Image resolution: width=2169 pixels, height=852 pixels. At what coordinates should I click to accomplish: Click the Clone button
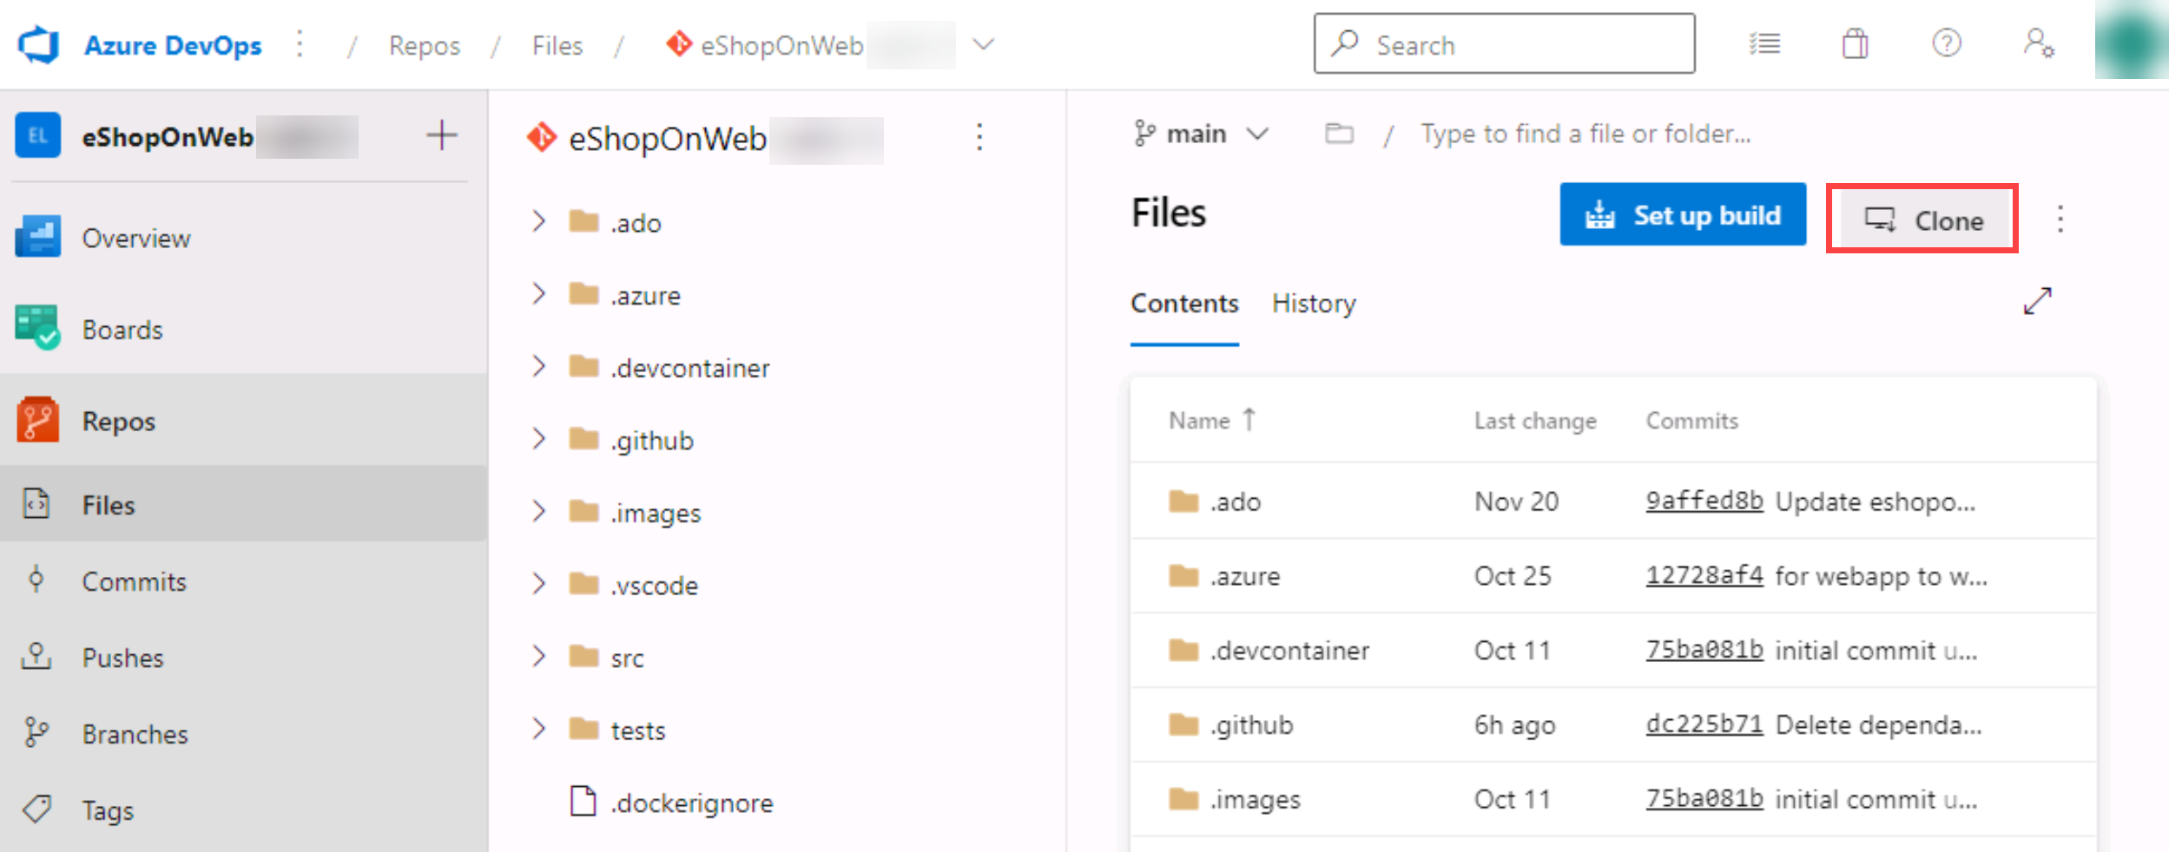click(1922, 220)
